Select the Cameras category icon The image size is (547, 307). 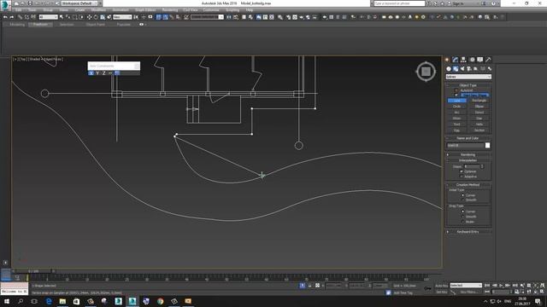click(x=469, y=68)
